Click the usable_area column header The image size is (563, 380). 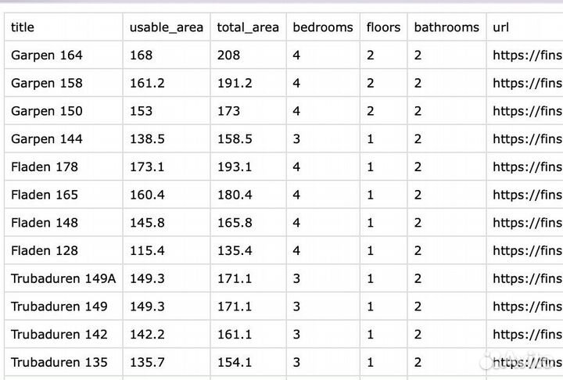pos(166,27)
